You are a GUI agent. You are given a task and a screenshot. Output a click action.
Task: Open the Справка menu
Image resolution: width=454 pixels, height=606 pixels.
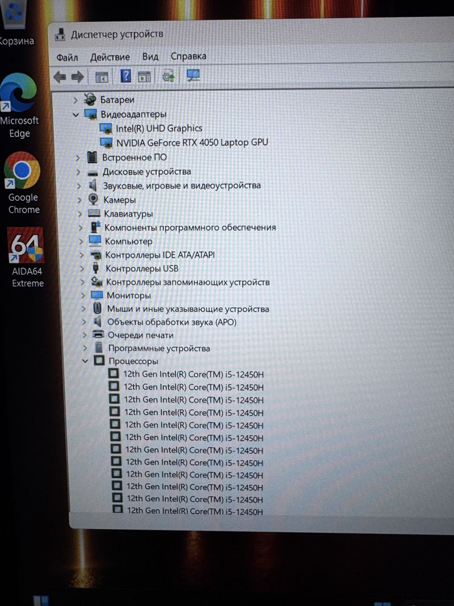pyautogui.click(x=188, y=56)
